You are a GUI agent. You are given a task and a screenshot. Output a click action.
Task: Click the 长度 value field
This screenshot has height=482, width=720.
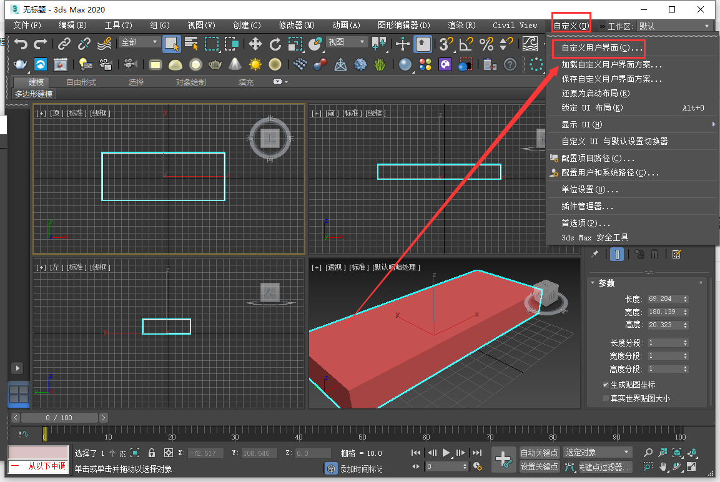(664, 299)
